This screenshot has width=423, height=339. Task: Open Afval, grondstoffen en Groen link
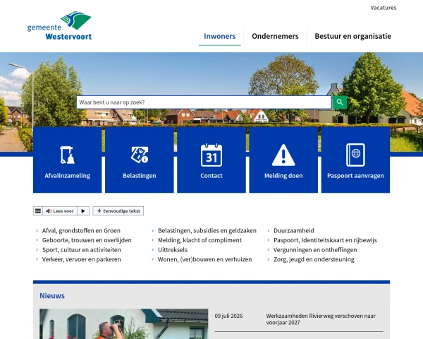point(81,231)
